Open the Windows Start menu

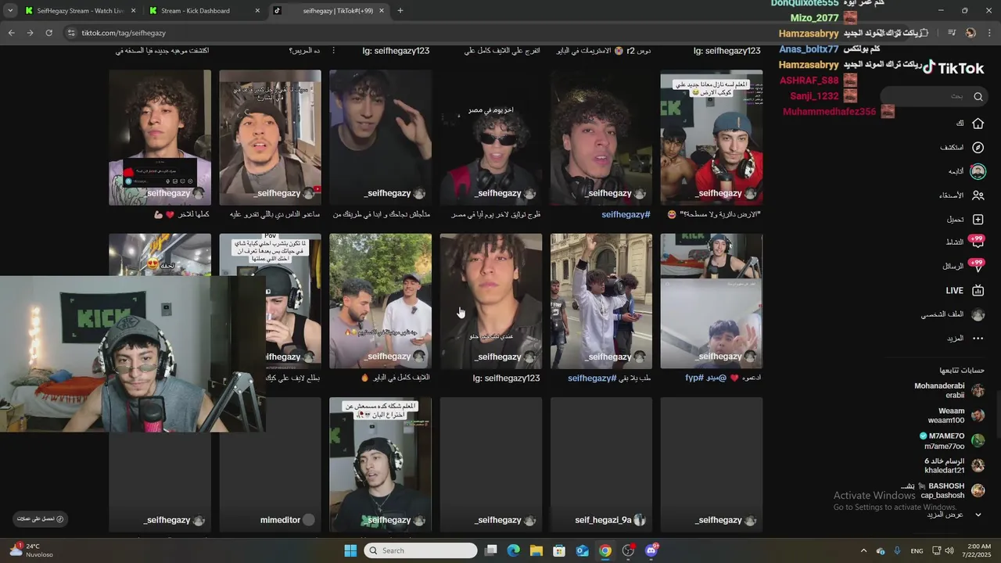click(x=350, y=550)
